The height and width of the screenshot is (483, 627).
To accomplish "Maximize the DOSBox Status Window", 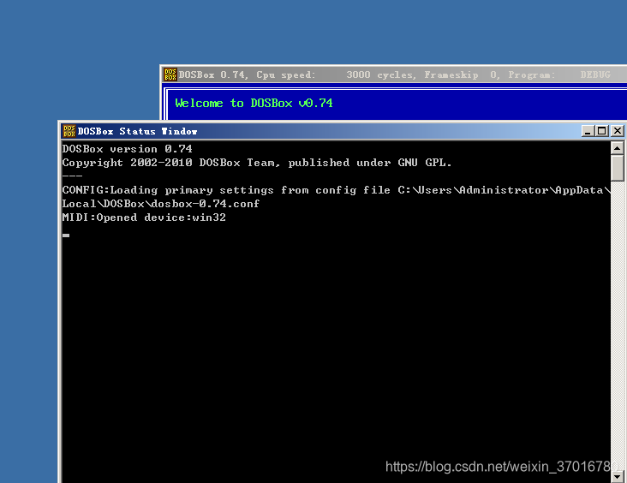I will click(x=602, y=131).
